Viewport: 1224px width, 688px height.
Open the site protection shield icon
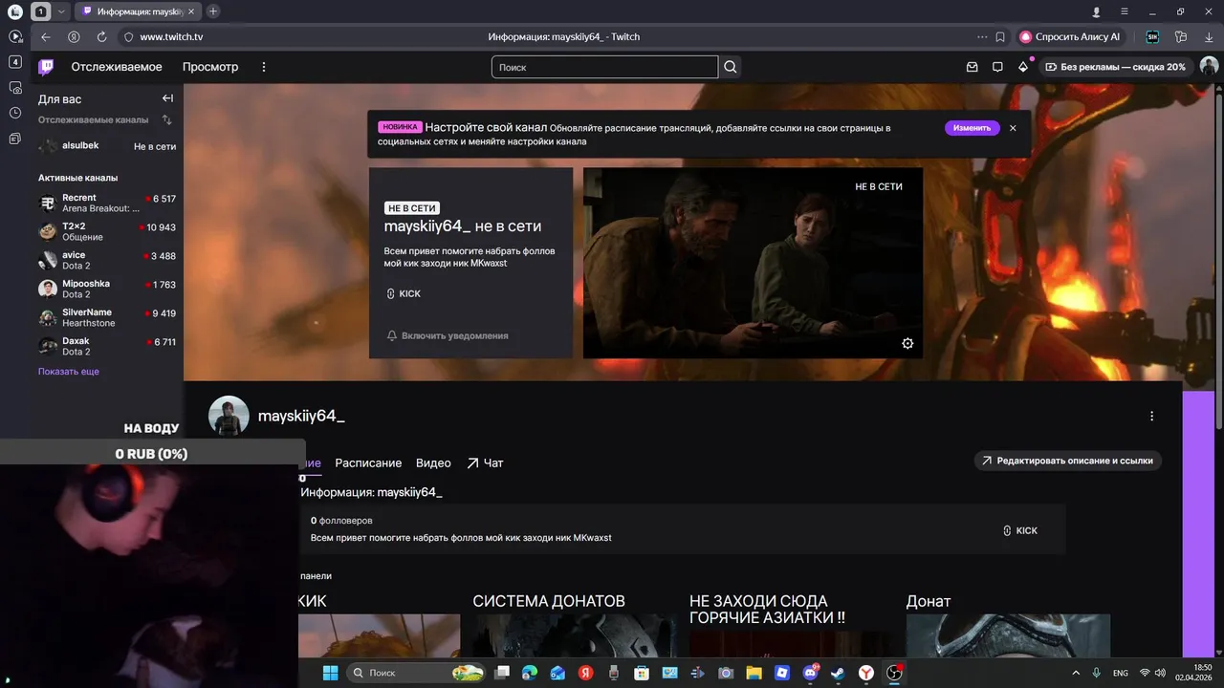[x=128, y=36]
